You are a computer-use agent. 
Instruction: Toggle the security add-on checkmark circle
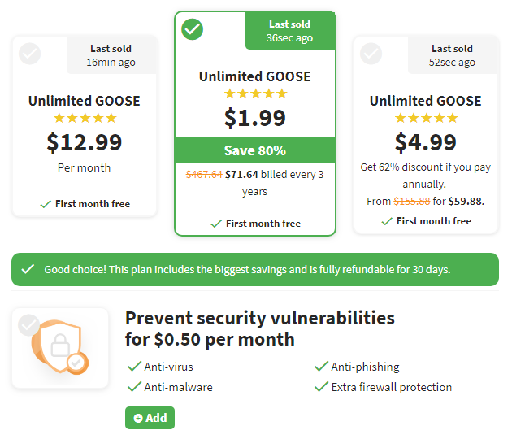tap(29, 325)
